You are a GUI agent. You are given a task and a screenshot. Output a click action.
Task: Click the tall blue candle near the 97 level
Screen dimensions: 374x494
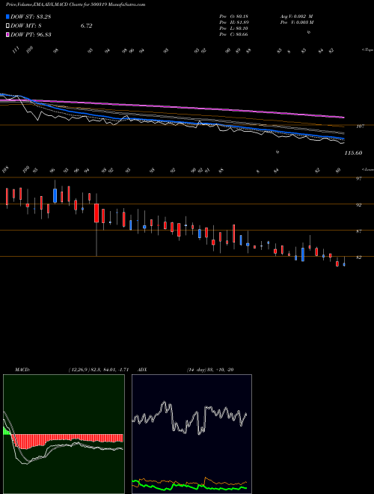pyautogui.click(x=55, y=195)
